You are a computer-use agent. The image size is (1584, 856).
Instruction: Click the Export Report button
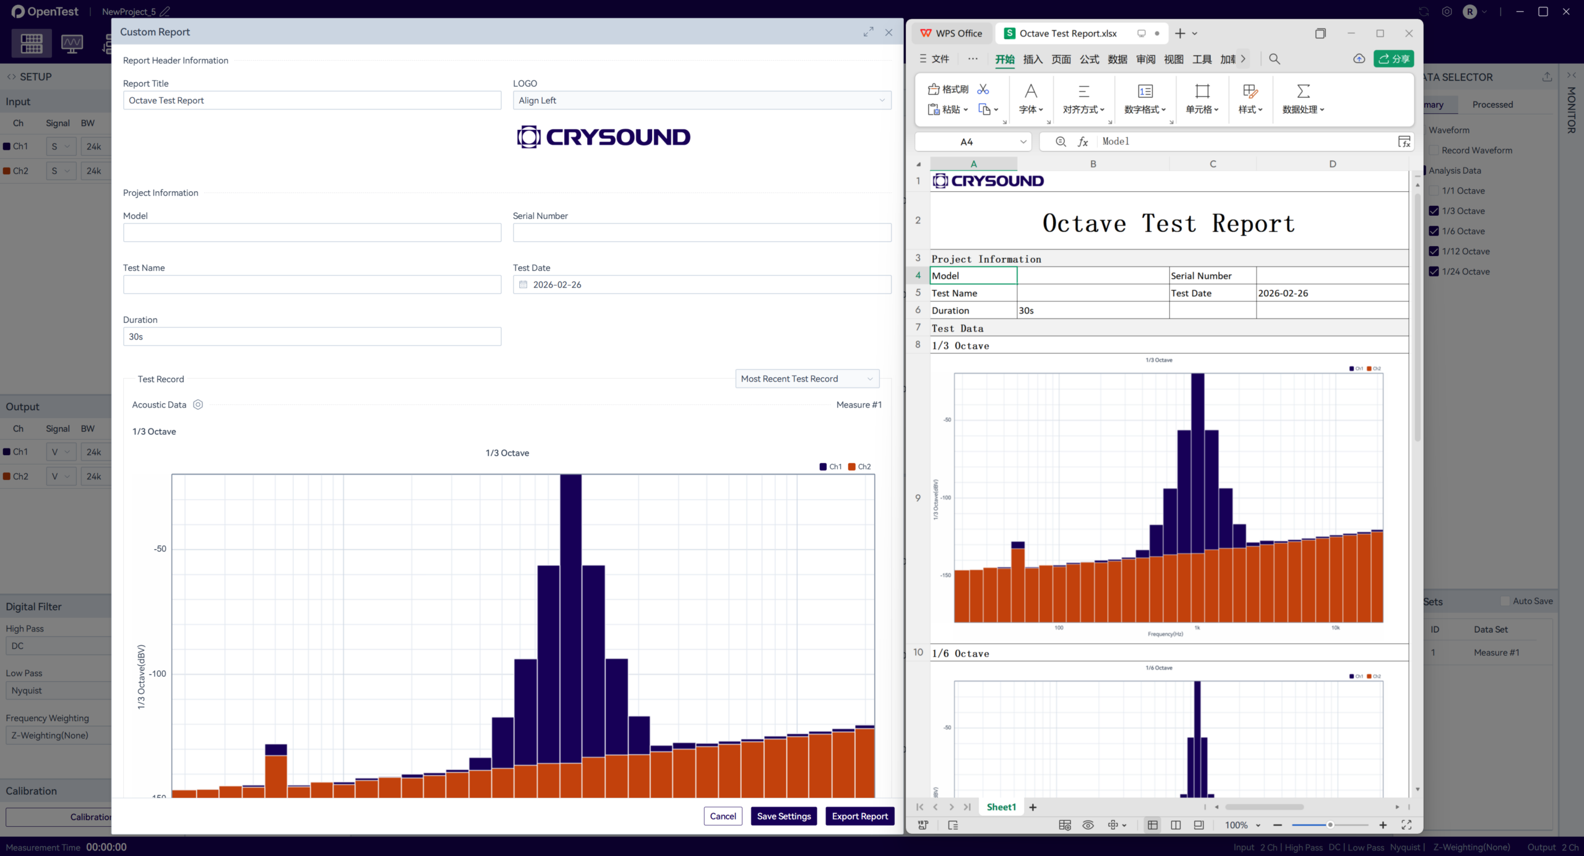tap(859, 816)
